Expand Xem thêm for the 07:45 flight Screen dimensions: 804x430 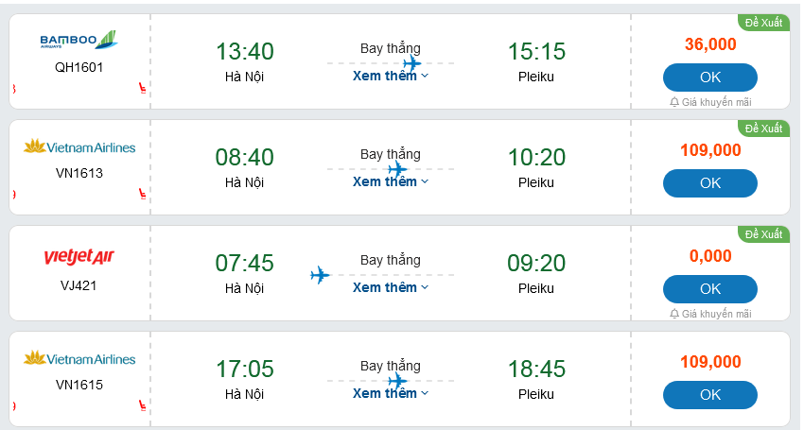pos(390,287)
